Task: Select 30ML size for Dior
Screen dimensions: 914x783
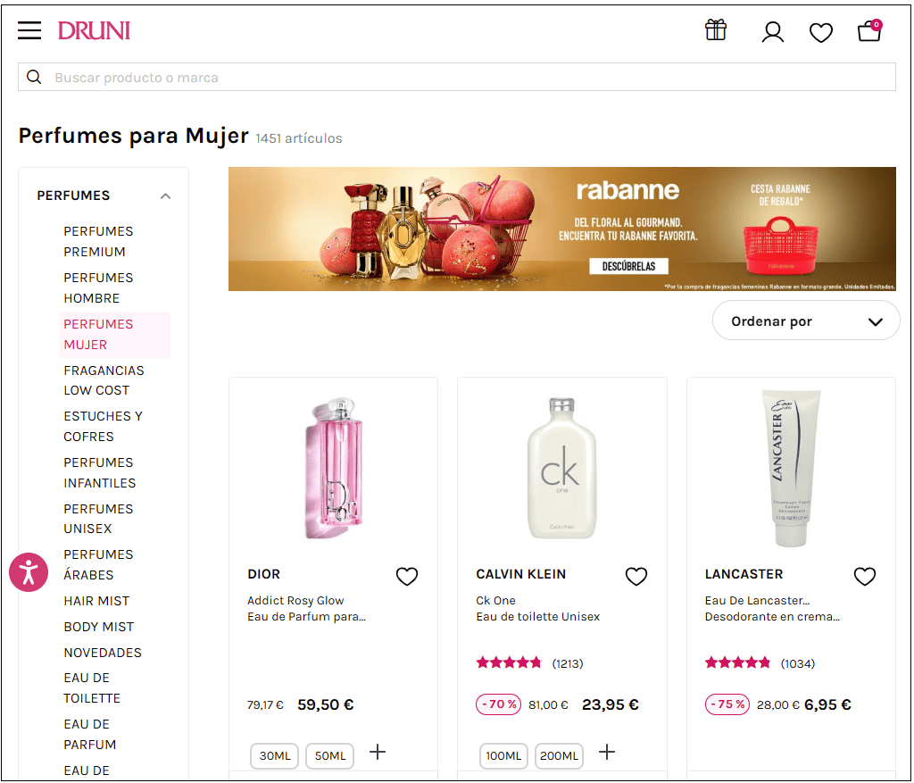Action: (275, 755)
